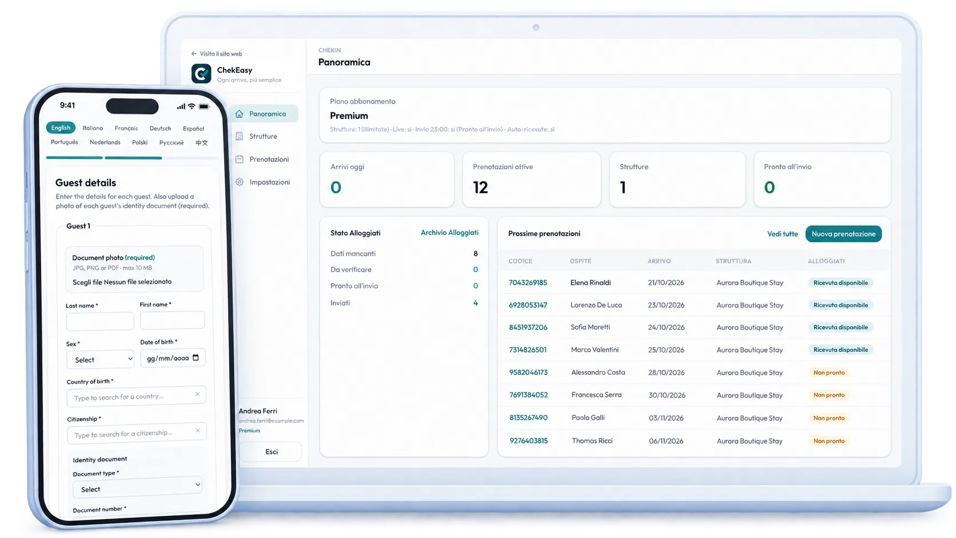Open Impostazioni in the sidebar menu
The image size is (956, 538).
click(264, 182)
